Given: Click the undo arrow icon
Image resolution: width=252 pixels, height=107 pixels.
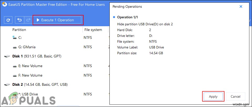Looking at the screenshot, I should tap(19, 20).
